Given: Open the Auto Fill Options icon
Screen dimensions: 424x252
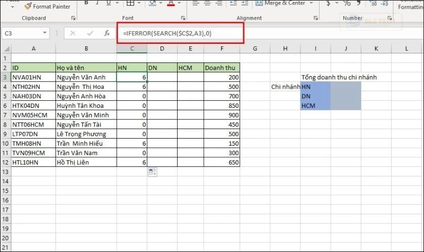Looking at the screenshot, I should [152, 172].
